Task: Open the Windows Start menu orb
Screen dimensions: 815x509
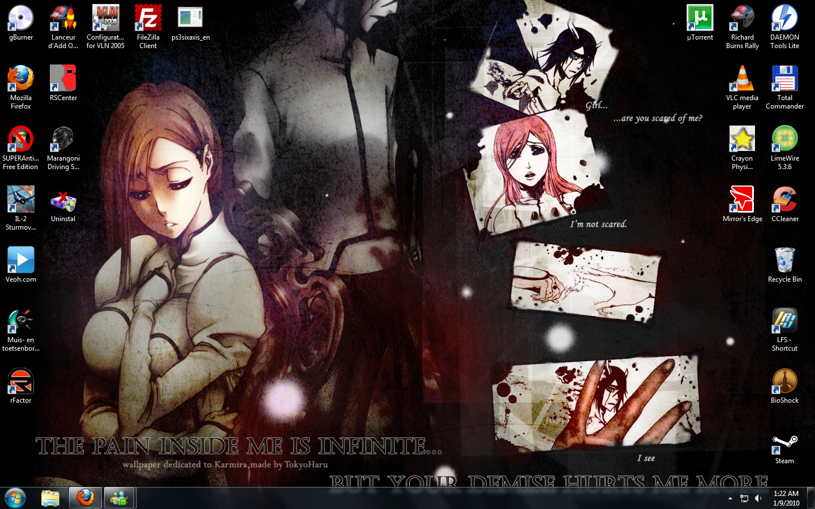Action: coord(15,498)
